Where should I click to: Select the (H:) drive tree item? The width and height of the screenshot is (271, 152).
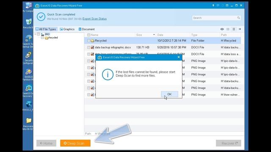pos(47,34)
